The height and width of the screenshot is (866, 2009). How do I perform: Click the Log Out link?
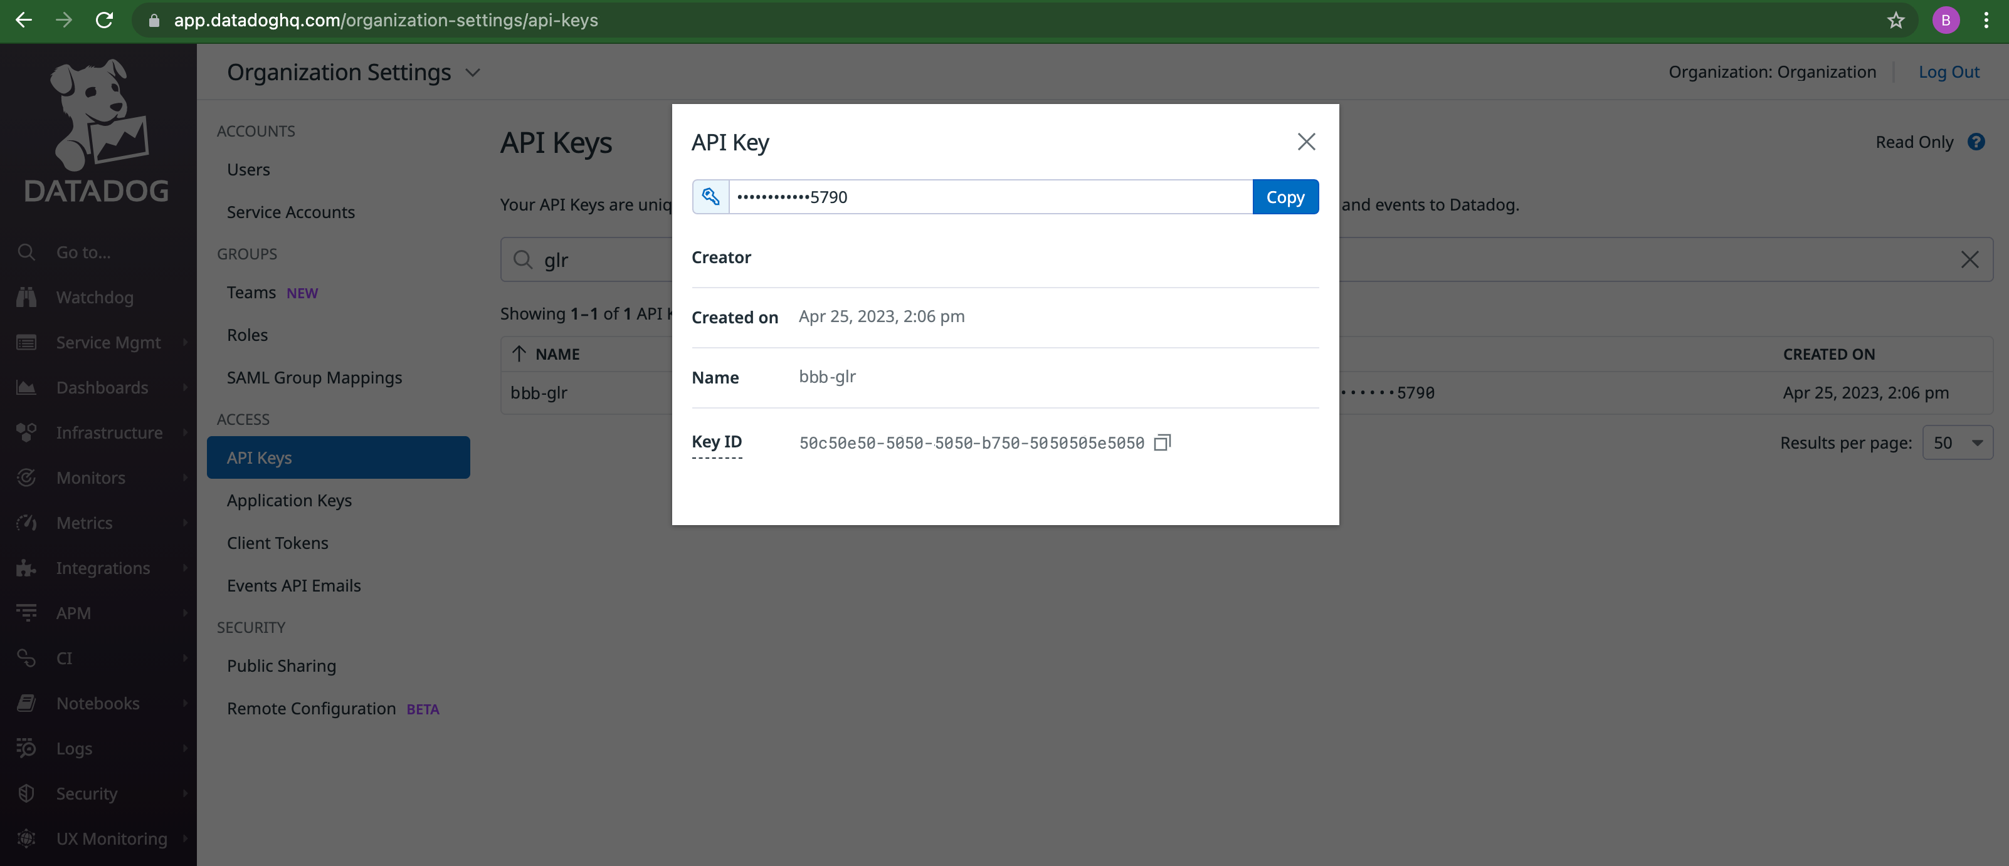(1949, 71)
